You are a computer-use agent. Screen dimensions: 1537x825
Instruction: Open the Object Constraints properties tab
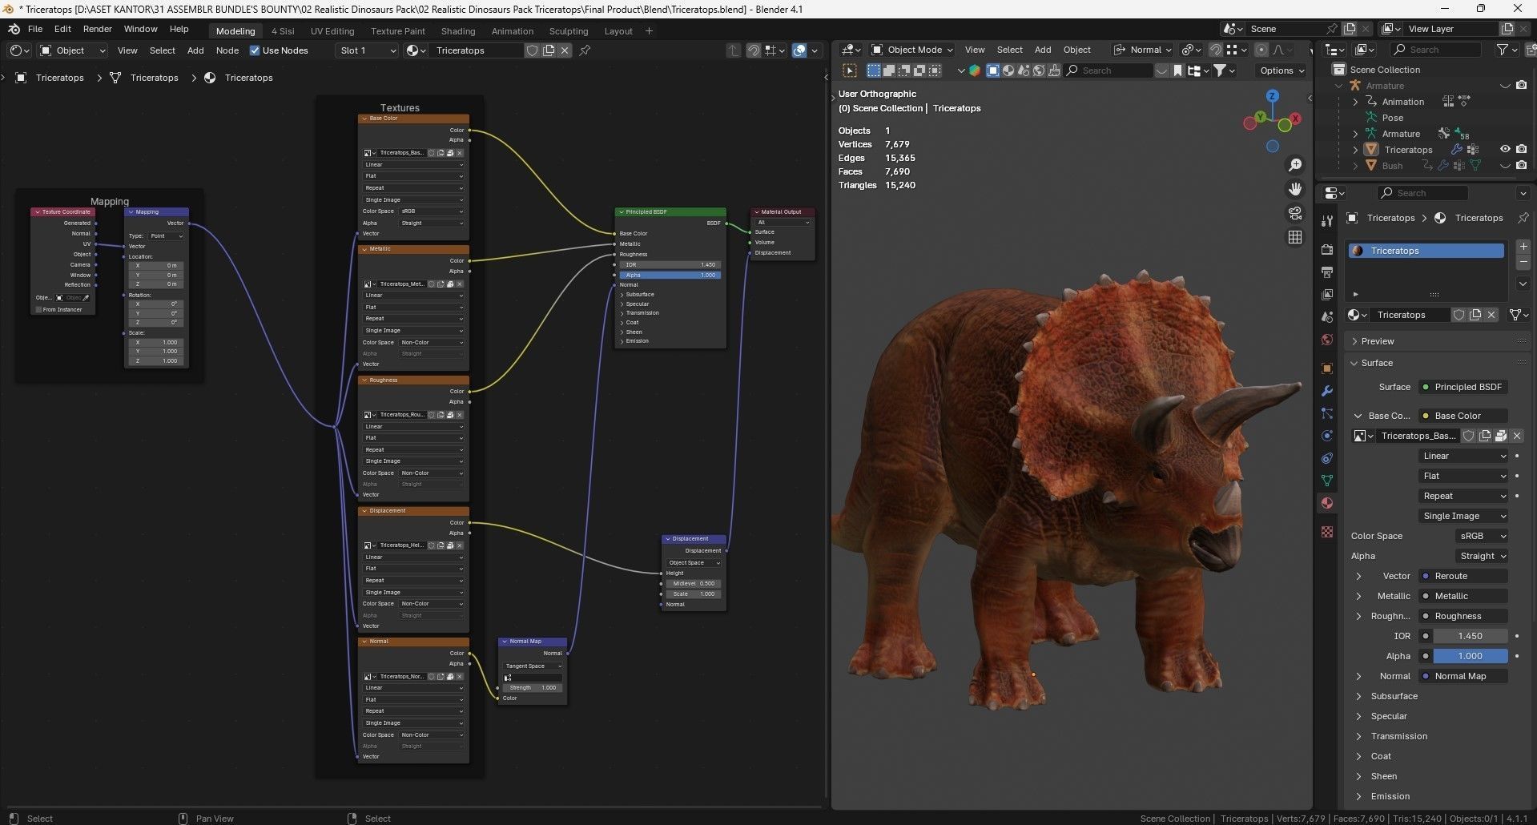click(1327, 458)
